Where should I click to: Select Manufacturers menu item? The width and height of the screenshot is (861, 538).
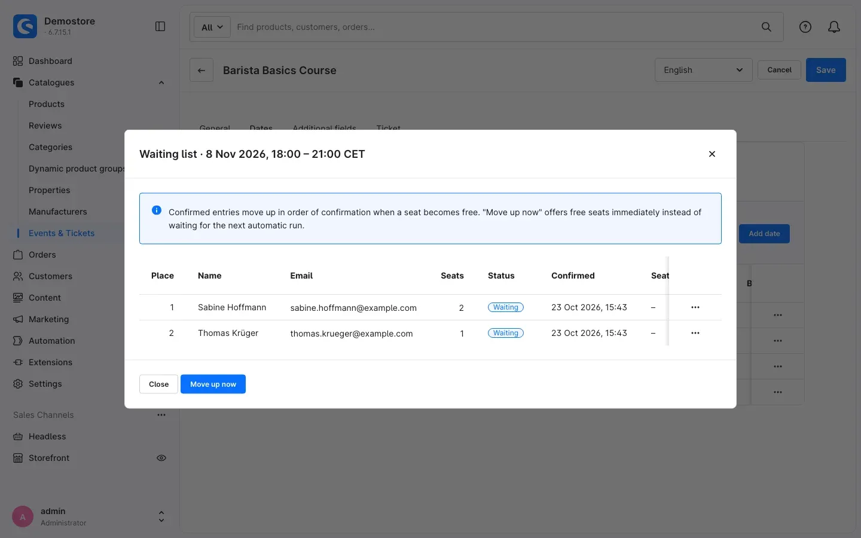coord(58,212)
